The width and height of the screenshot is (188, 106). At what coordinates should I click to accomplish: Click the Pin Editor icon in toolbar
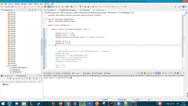pos(125,7)
